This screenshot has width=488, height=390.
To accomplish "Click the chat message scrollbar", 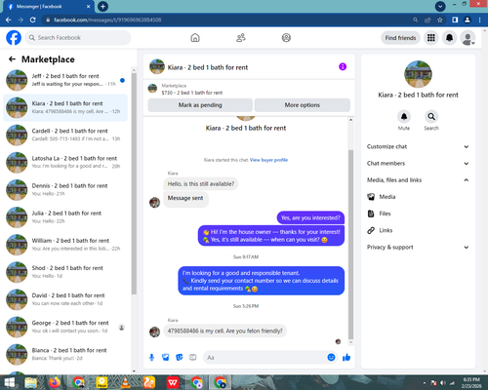I will click(x=350, y=245).
